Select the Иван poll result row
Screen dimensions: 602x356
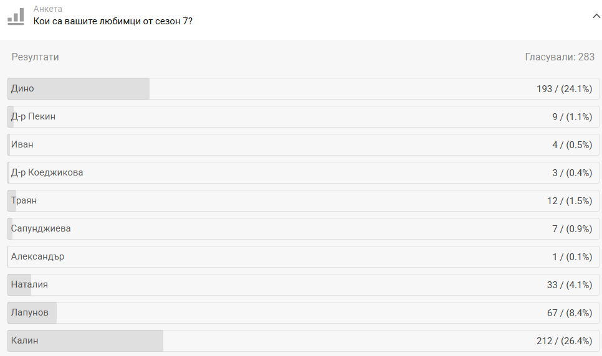pyautogui.click(x=303, y=145)
